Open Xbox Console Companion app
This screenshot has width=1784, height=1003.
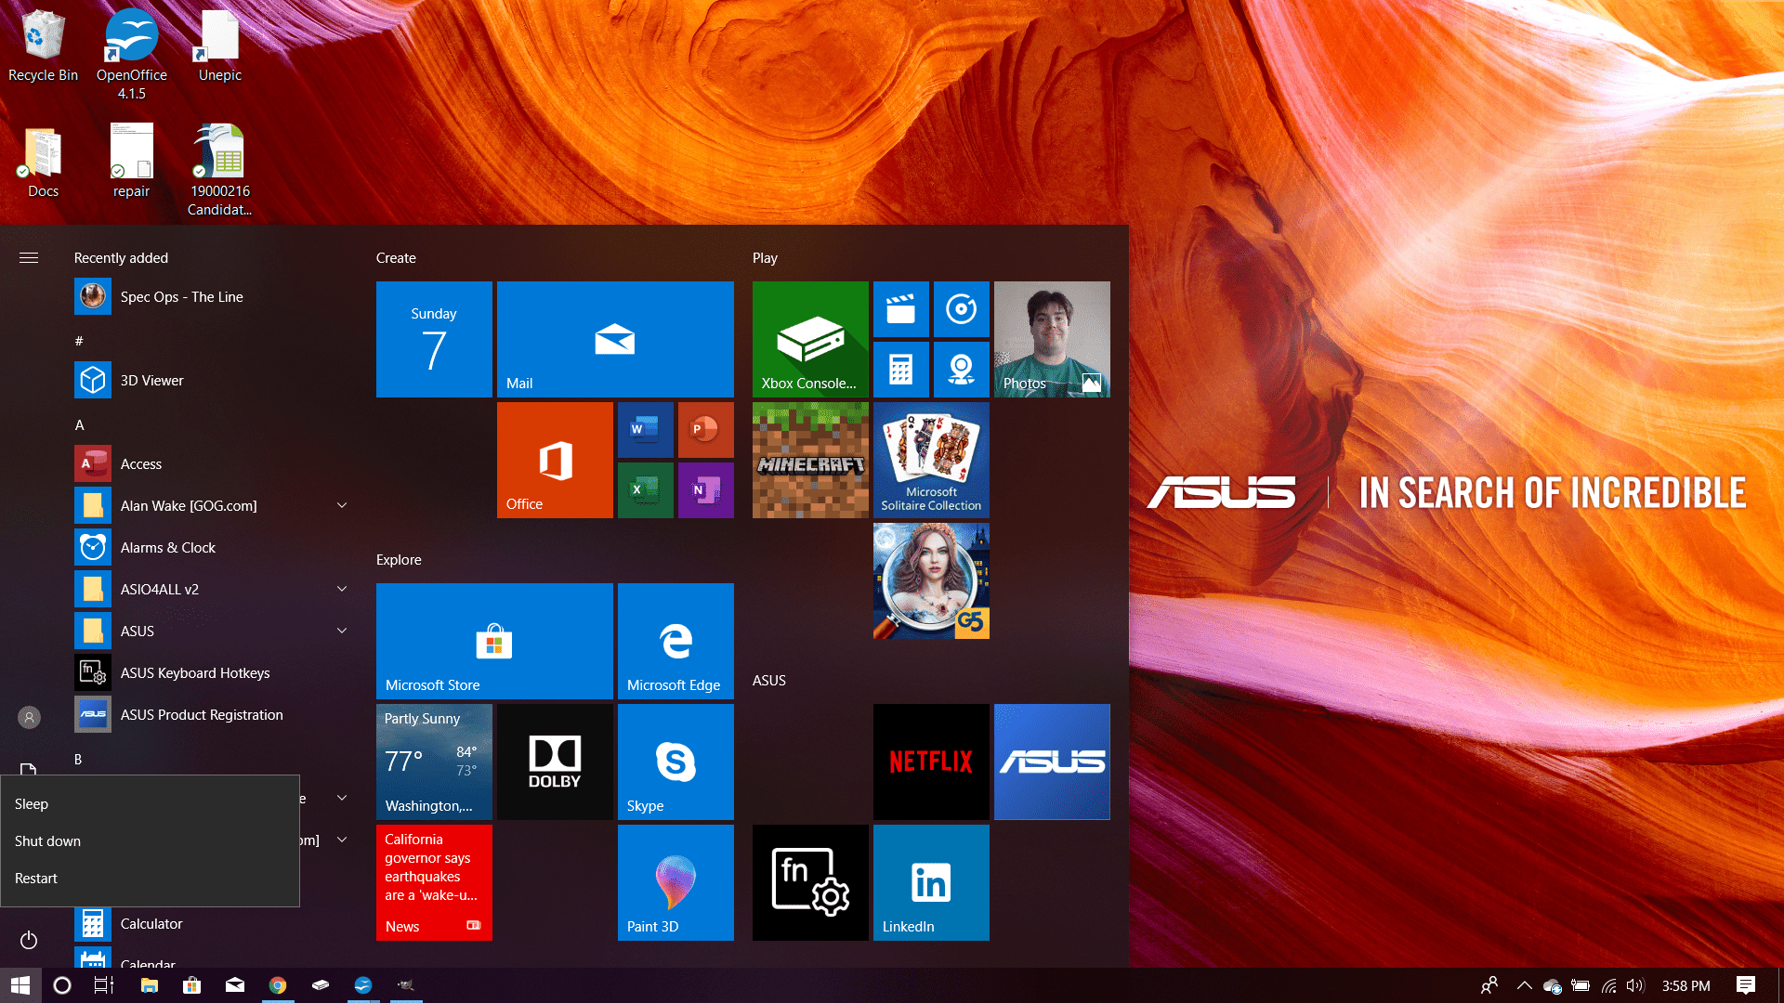[808, 337]
